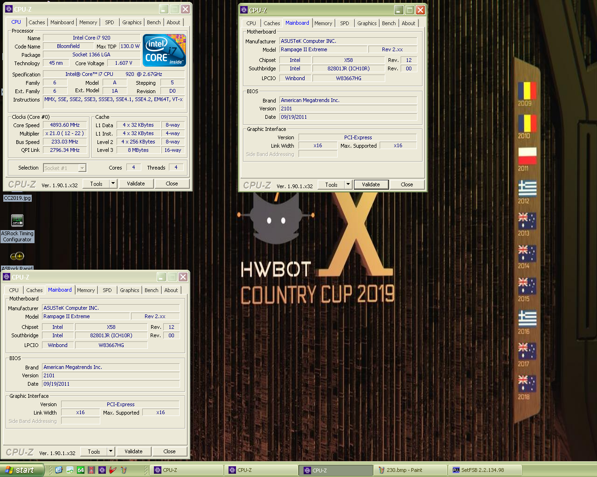
Task: Click the 2009 flag in the Country Cup sidebar
Action: tap(527, 90)
